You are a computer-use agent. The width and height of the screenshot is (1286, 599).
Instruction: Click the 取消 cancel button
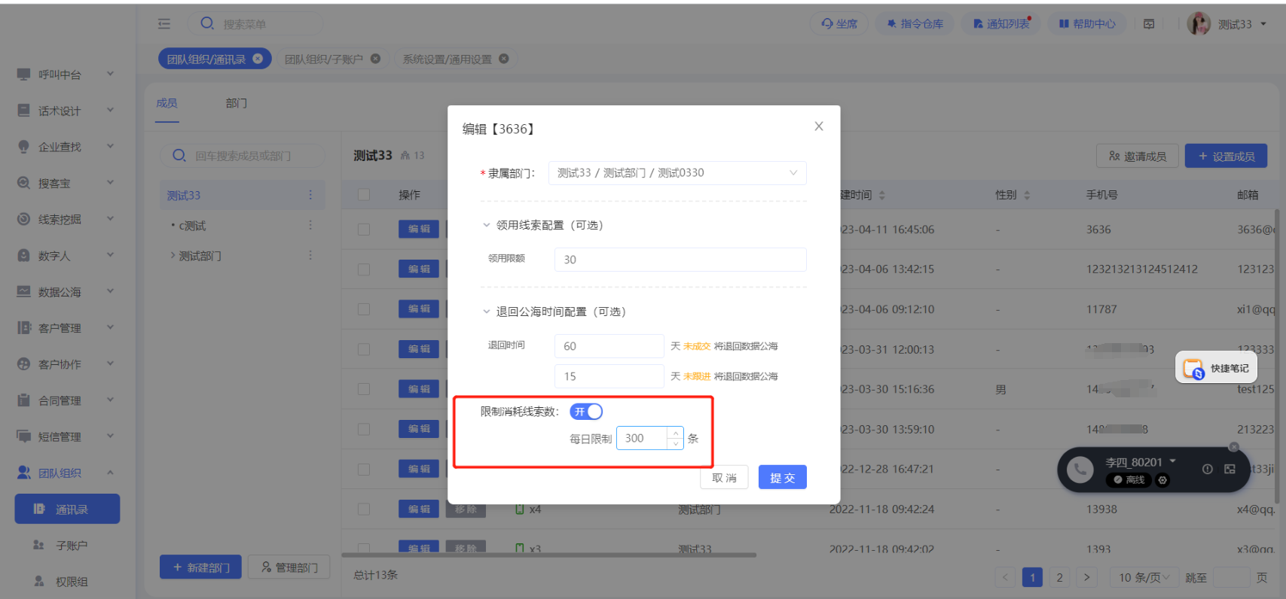[x=724, y=478]
